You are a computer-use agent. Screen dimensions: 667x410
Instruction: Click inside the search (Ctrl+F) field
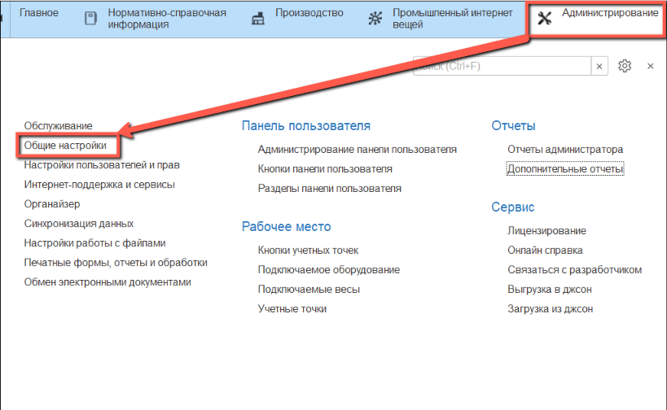501,66
